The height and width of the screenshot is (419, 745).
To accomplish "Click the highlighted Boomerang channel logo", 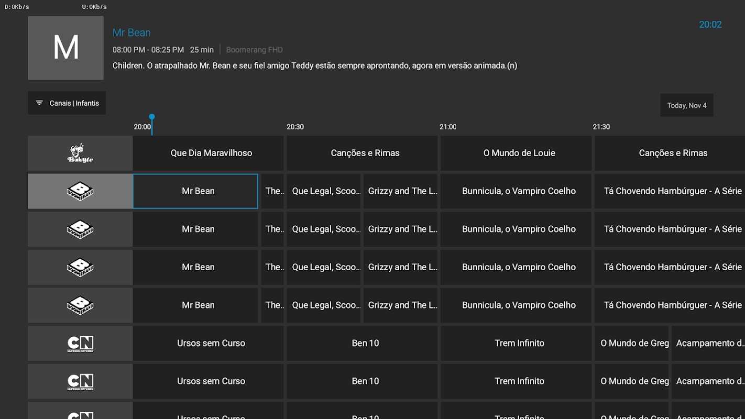I will pyautogui.click(x=80, y=191).
